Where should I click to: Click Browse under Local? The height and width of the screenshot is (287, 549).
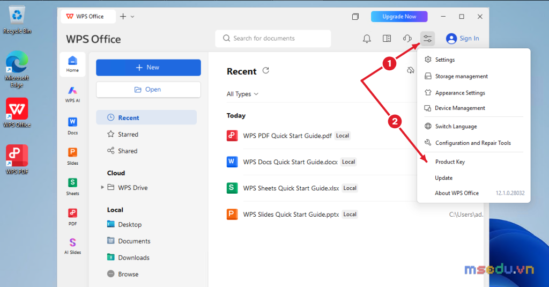coord(123,274)
